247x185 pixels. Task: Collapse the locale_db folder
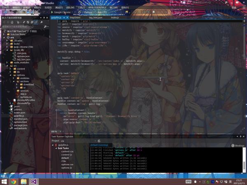coord(7,50)
